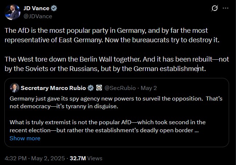Click the main tweet text about the AfD

112,35
